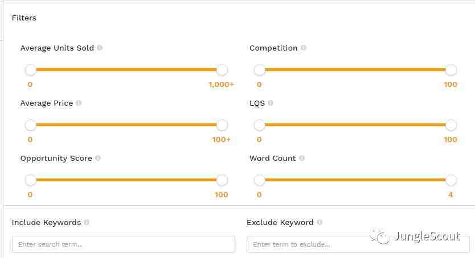Click the Word Count minimum handle
475x258 pixels.
point(260,180)
